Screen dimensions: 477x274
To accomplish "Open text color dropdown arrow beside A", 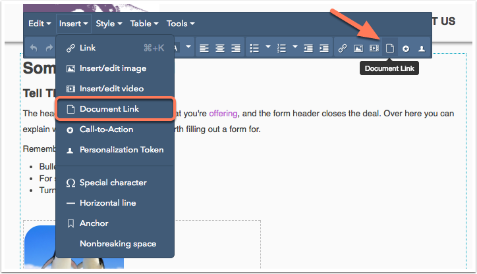I will point(188,47).
